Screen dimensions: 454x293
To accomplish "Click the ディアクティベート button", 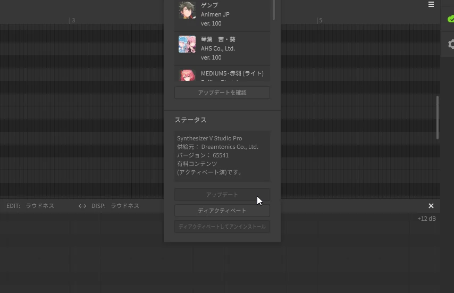I will pyautogui.click(x=222, y=211).
